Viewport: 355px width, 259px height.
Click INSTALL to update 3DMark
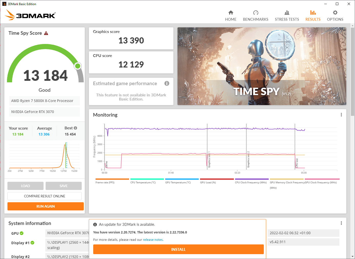click(x=178, y=249)
